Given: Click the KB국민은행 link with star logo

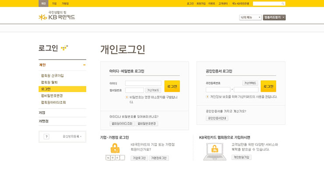Looking at the screenshot, I should (240, 3).
